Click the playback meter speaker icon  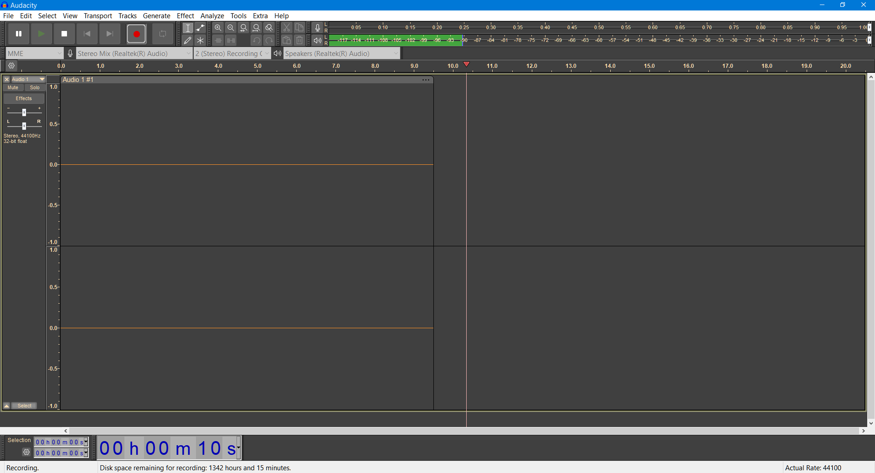point(318,41)
